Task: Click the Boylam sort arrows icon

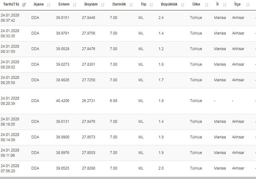Action: 102,4
